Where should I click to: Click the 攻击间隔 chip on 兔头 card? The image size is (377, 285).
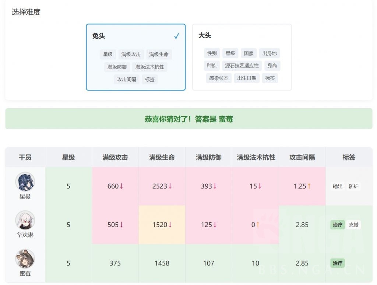pyautogui.click(x=127, y=80)
